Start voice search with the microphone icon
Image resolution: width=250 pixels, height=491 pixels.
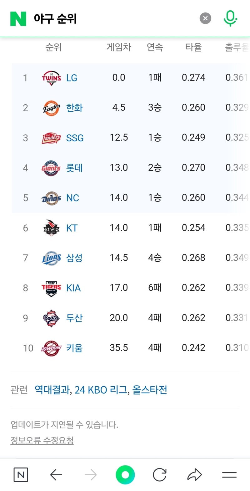(x=230, y=18)
